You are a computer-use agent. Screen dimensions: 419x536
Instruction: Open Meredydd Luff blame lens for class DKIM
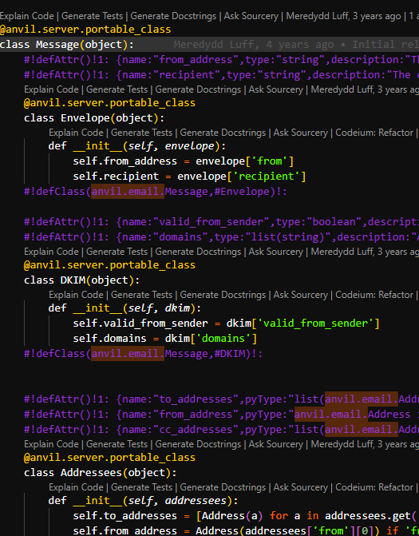tap(365, 252)
